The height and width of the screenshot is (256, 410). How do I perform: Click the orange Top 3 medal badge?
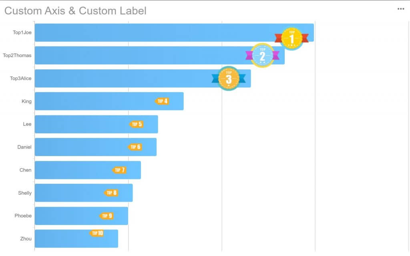[x=229, y=78]
